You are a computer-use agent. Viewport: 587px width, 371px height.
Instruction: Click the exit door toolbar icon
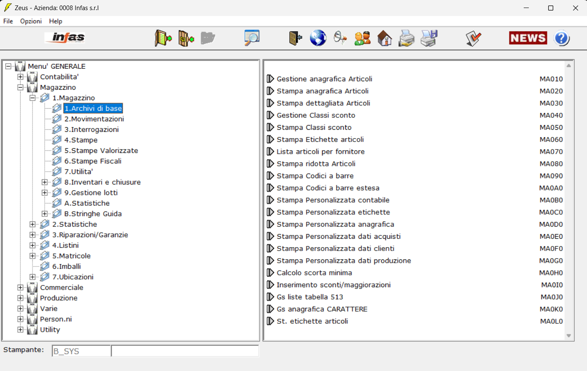point(296,38)
